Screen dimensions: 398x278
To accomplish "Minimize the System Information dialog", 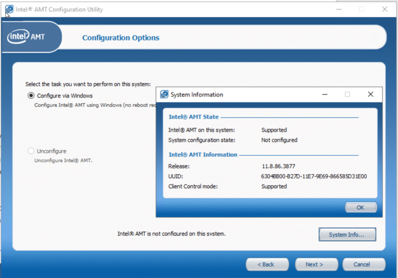I will (324, 94).
